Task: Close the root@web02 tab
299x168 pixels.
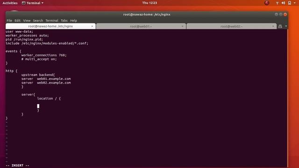Action: tap(273, 26)
